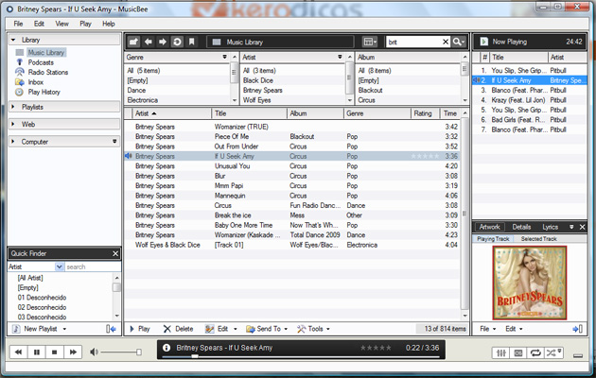This screenshot has height=378, width=596.
Task: Click Delete in the track list toolbar
Action: coord(178,329)
